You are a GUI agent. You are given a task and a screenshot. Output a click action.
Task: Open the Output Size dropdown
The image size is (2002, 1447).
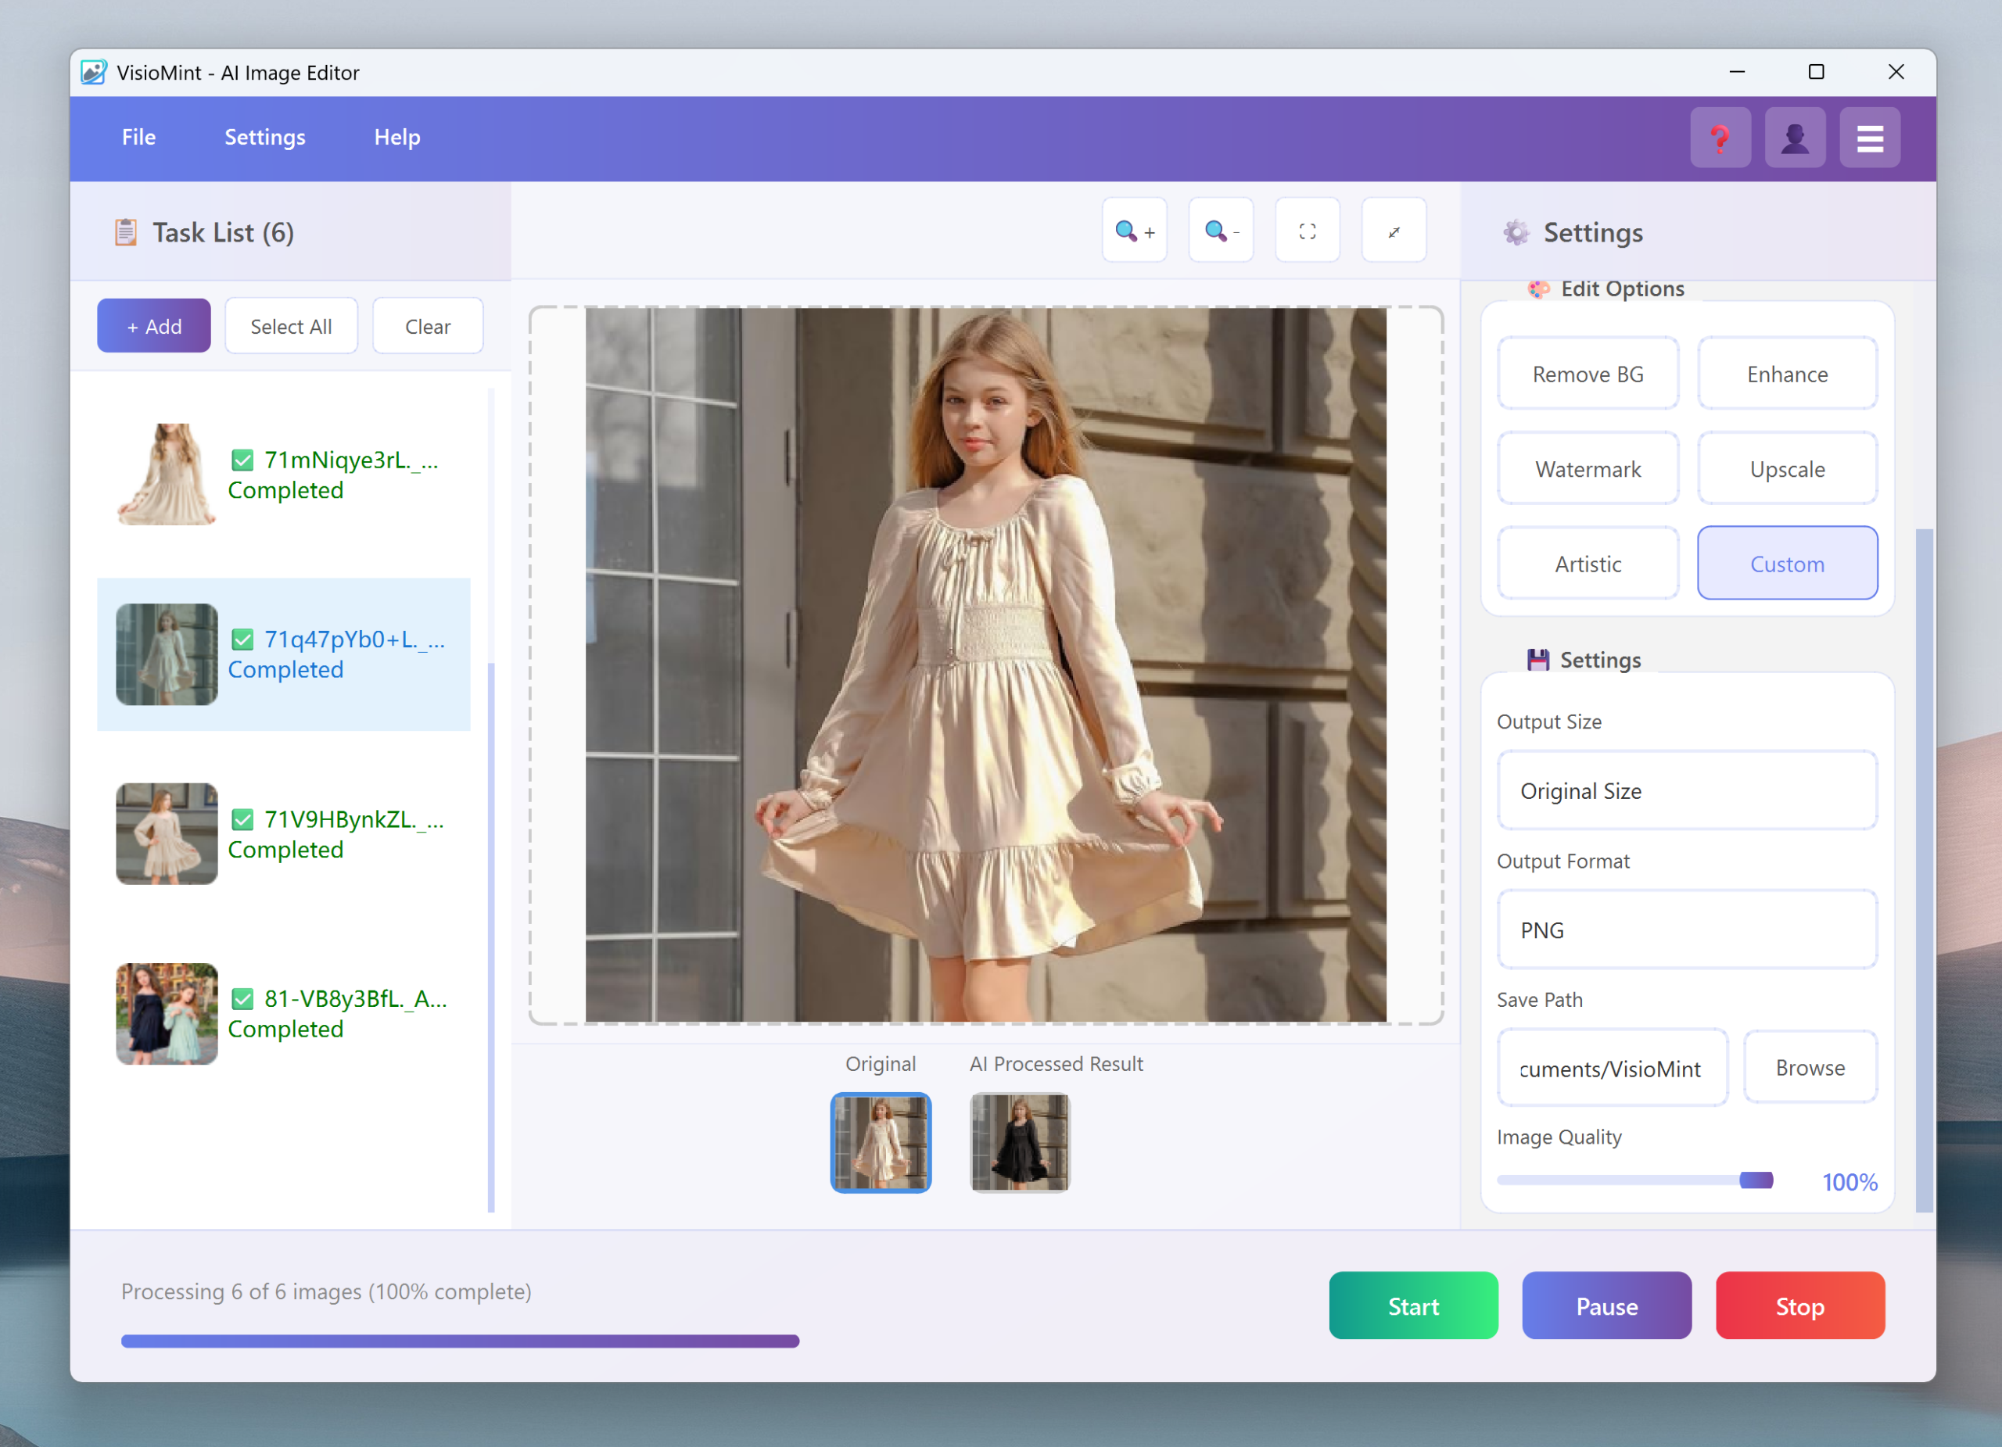[1686, 790]
